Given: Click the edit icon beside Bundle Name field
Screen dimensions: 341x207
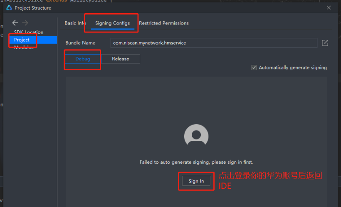Looking at the screenshot, I should 325,43.
